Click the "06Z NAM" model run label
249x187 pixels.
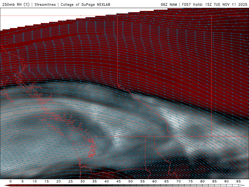point(169,4)
